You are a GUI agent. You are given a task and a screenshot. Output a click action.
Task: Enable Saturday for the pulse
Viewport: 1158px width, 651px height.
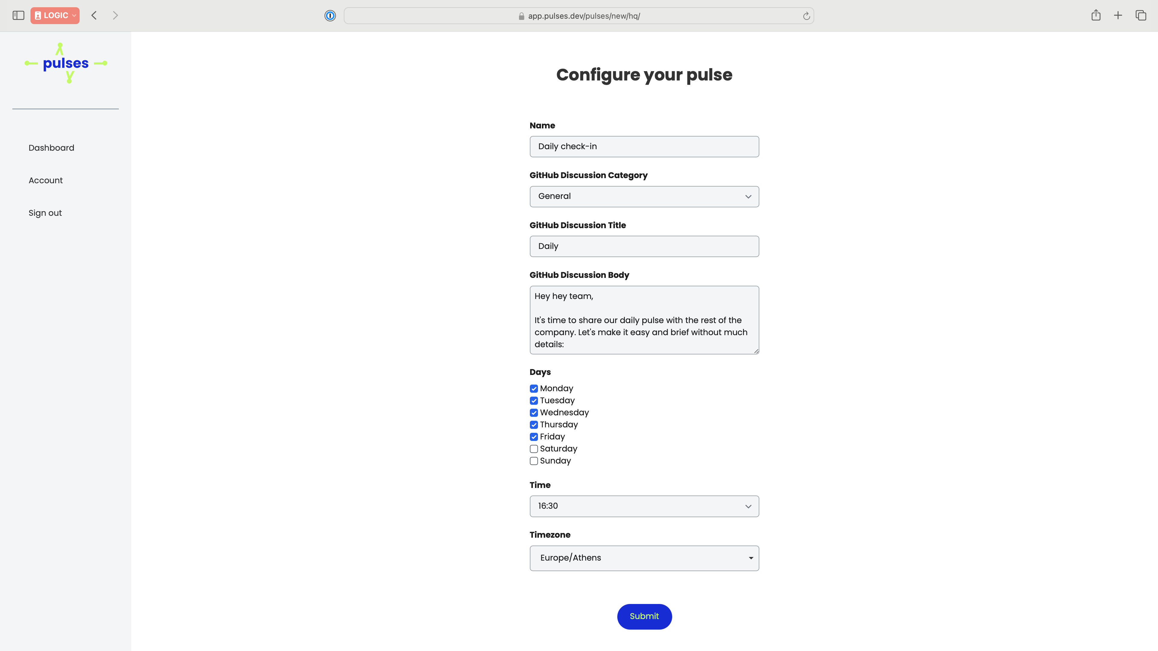533,448
